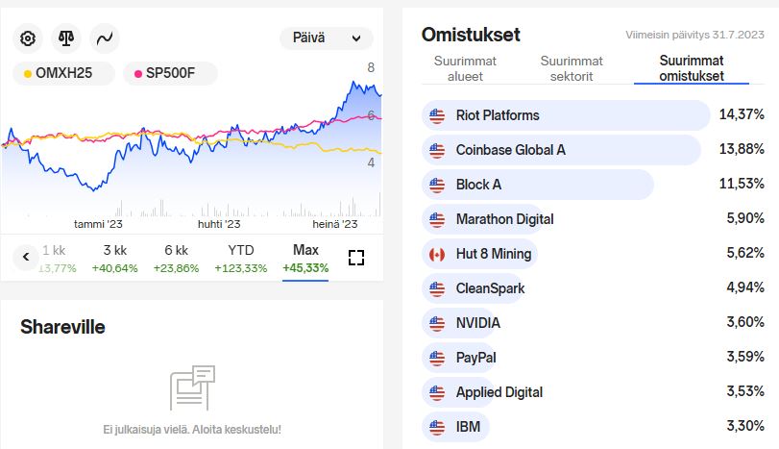Click the US flag next to Riot Platforms
Viewport: 779px width, 449px height.
(437, 115)
